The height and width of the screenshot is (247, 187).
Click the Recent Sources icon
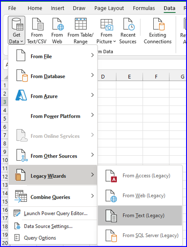[x=129, y=24]
